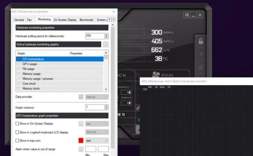
Task: Click the padlock profile lock icon
Action: click(x=201, y=41)
